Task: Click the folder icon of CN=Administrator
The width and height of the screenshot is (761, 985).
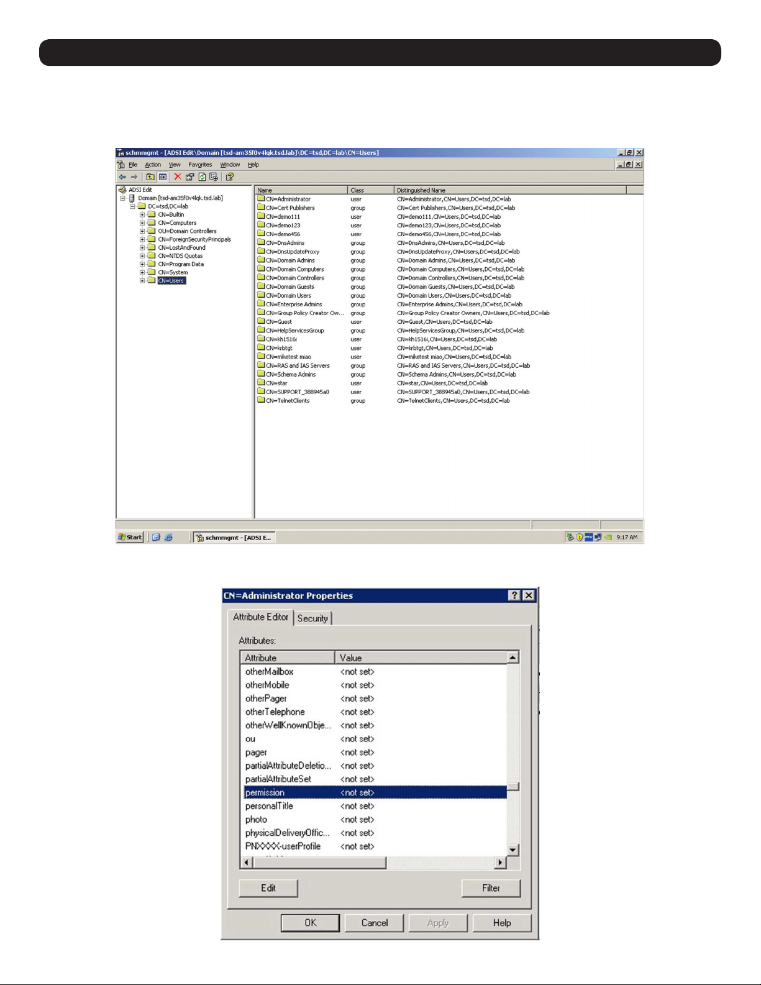Action: pos(261,199)
